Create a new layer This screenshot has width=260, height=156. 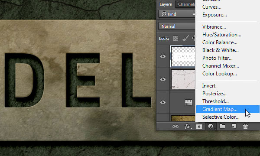234,127
